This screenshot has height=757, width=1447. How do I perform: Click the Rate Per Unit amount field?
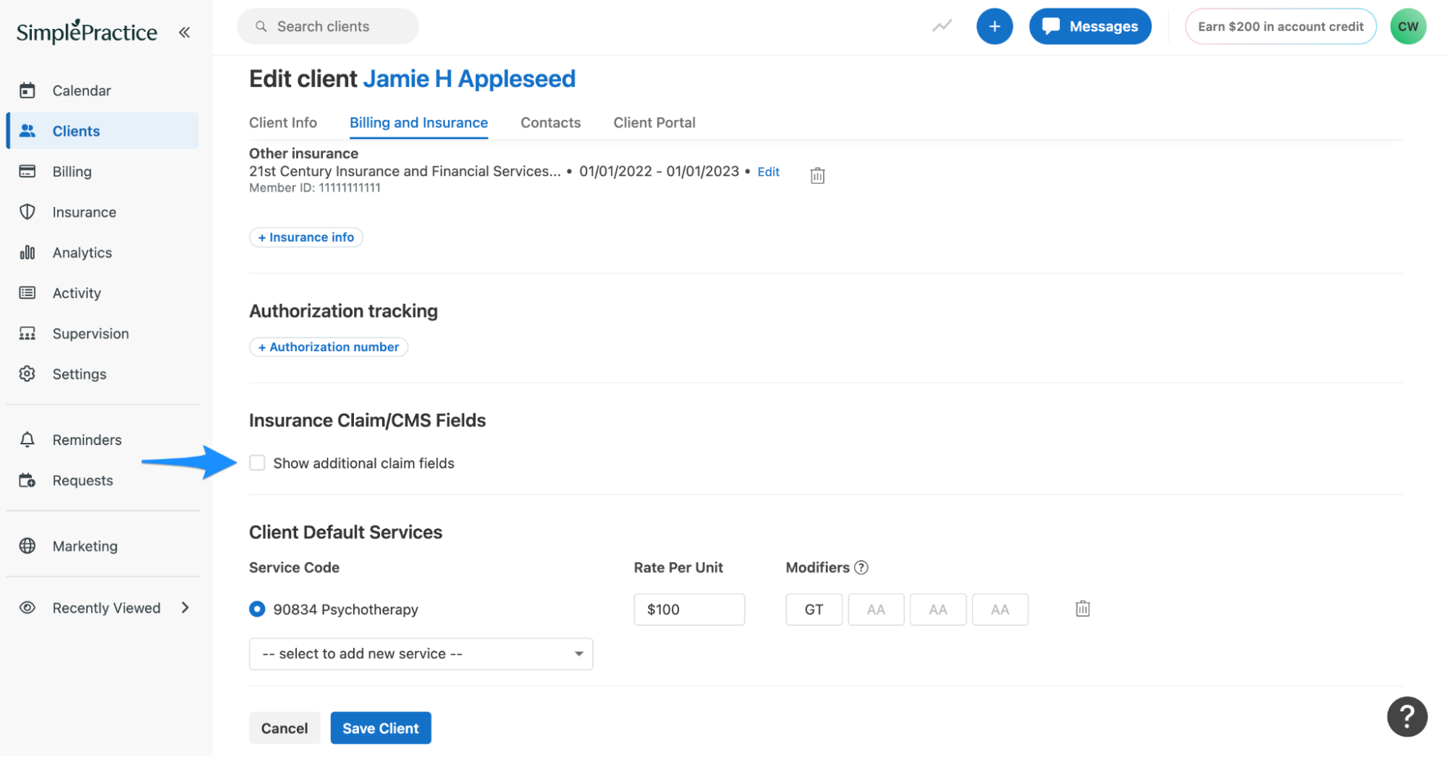pyautogui.click(x=688, y=609)
